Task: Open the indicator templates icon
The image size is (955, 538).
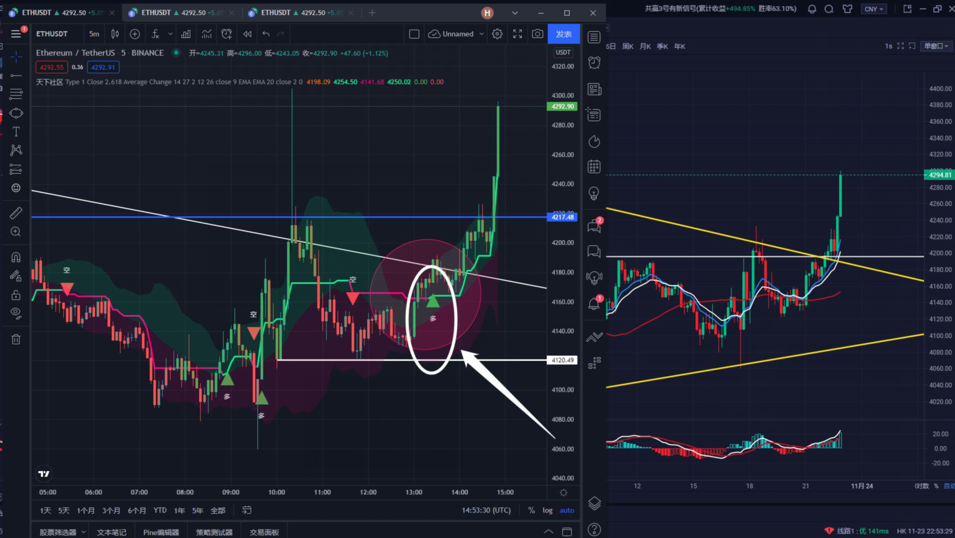Action: pos(206,34)
